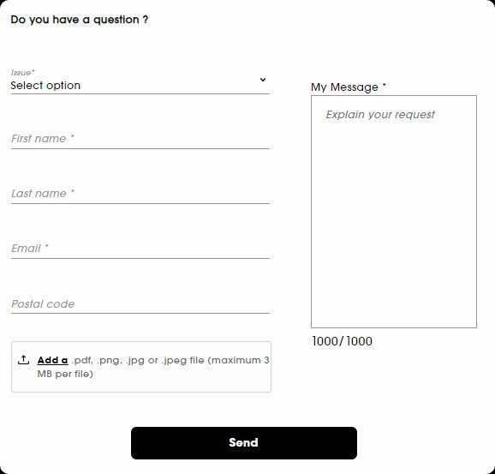Click the underline below Postal code
Viewport: 495px width, 474px height.
[x=140, y=313]
